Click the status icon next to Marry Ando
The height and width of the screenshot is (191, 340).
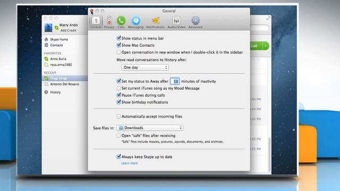coord(56,28)
